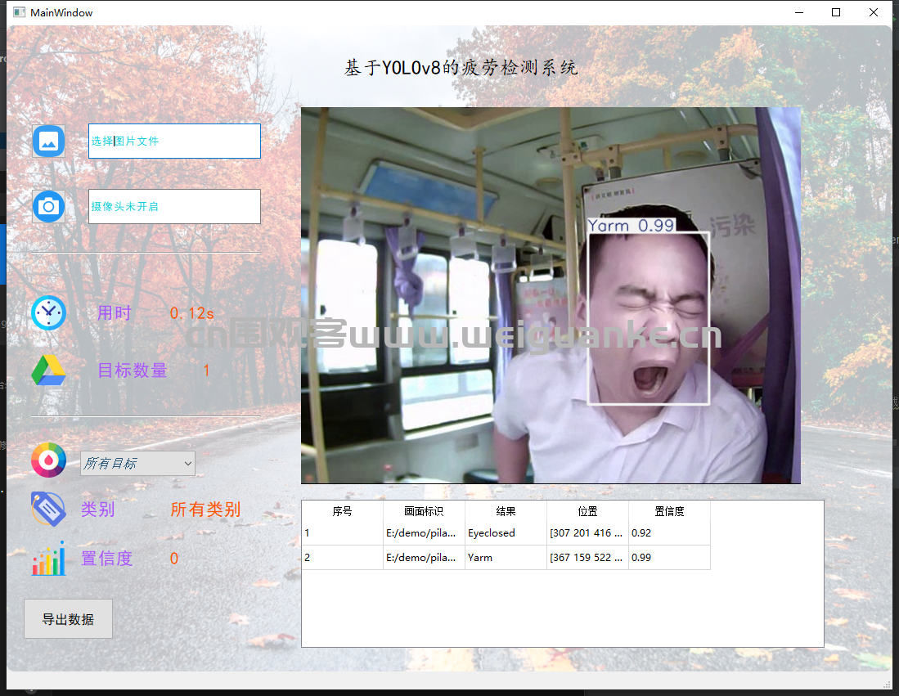Viewport: 899px width, 696px height.
Task: Click the triangle drive icon beside 目标数量
Action: click(x=48, y=370)
